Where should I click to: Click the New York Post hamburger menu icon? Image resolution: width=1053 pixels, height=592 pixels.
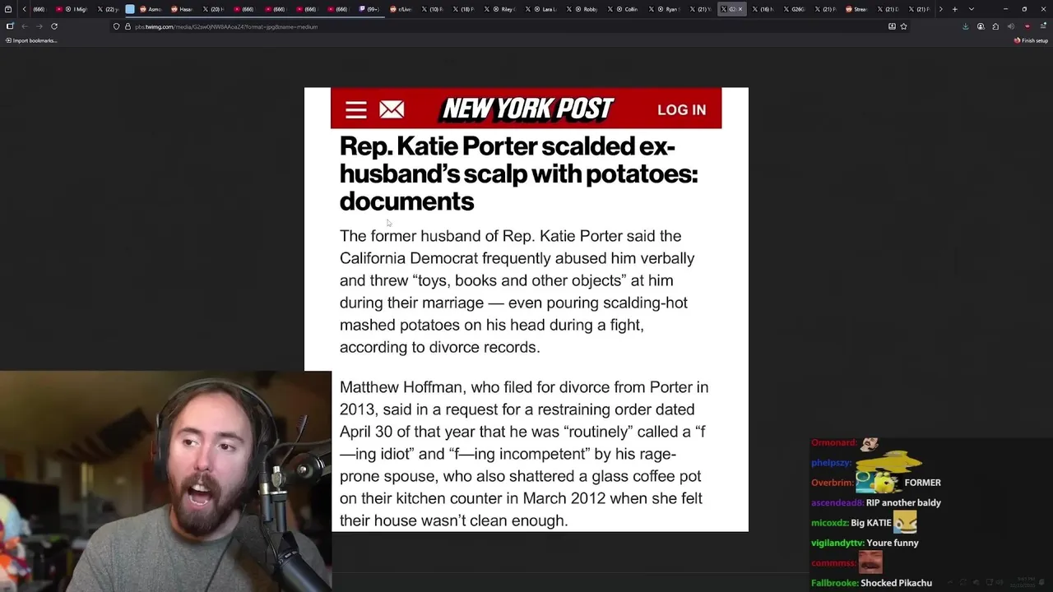tap(355, 109)
